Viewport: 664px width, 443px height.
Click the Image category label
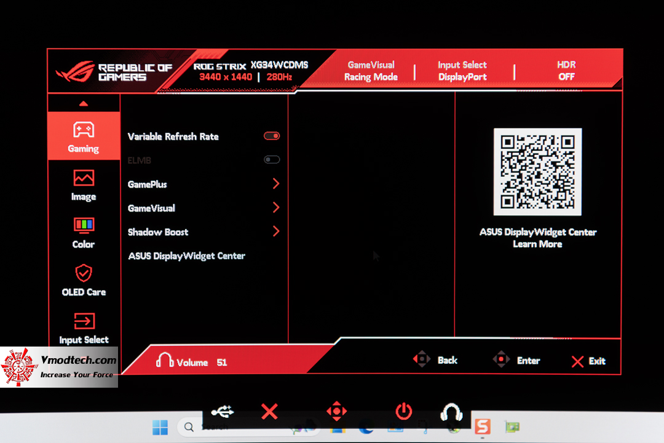tap(84, 197)
